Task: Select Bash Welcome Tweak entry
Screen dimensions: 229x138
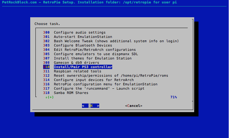Action: tap(116, 41)
